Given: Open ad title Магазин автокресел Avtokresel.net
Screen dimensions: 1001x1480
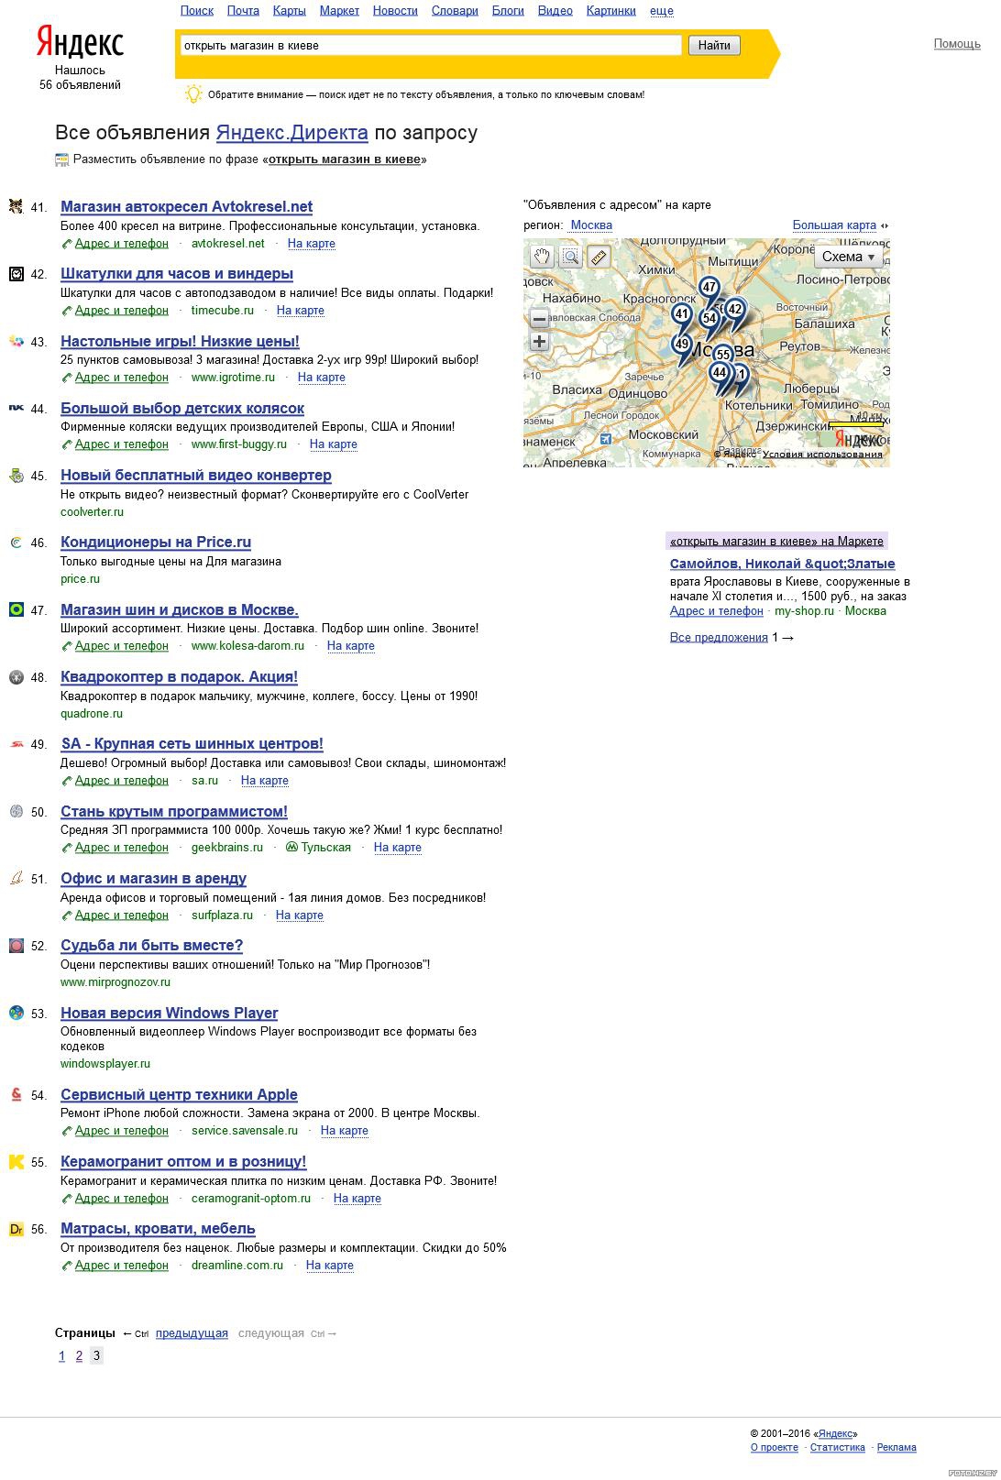Looking at the screenshot, I should (x=186, y=206).
